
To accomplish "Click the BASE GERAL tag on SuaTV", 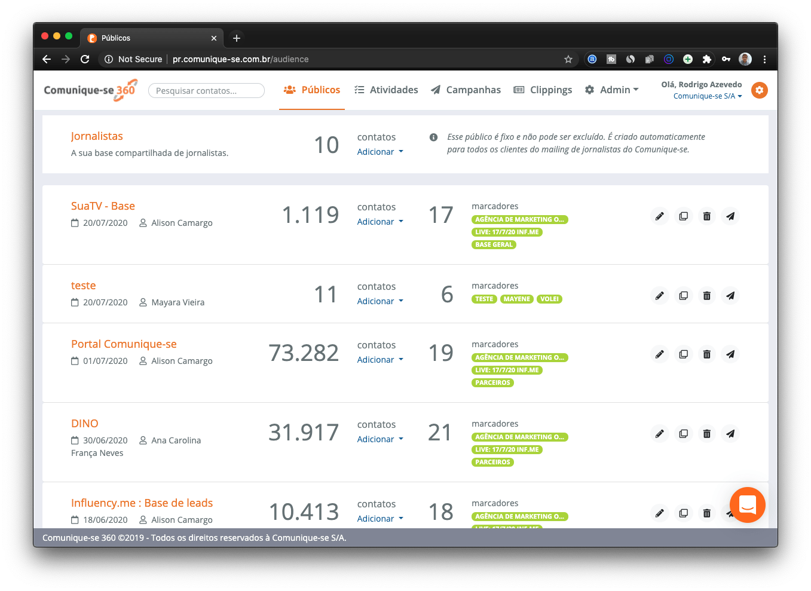I will (494, 244).
